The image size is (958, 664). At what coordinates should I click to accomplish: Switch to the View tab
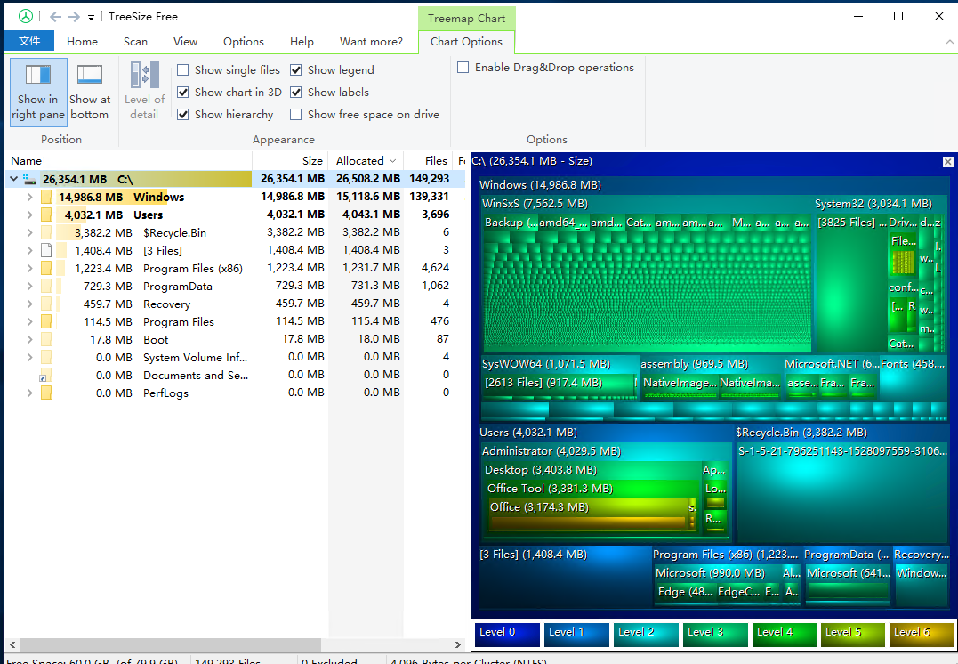[185, 42]
